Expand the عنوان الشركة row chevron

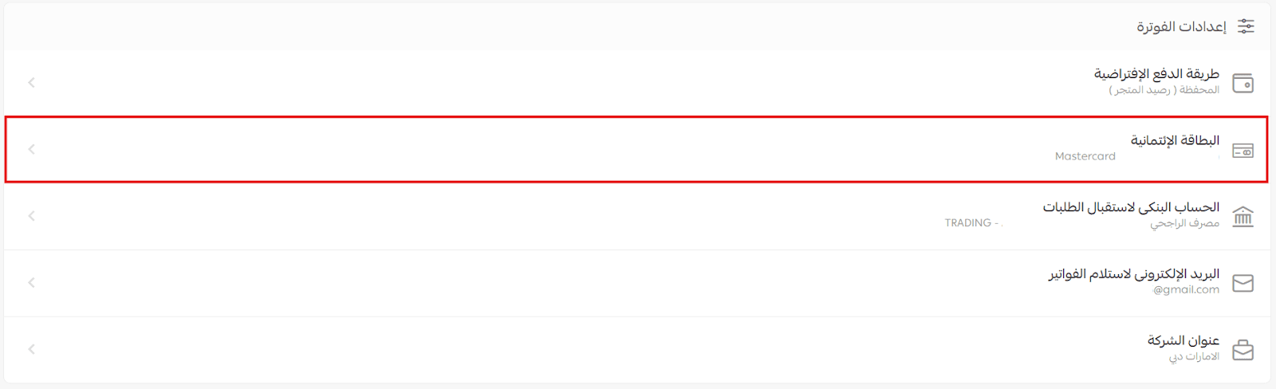(32, 349)
